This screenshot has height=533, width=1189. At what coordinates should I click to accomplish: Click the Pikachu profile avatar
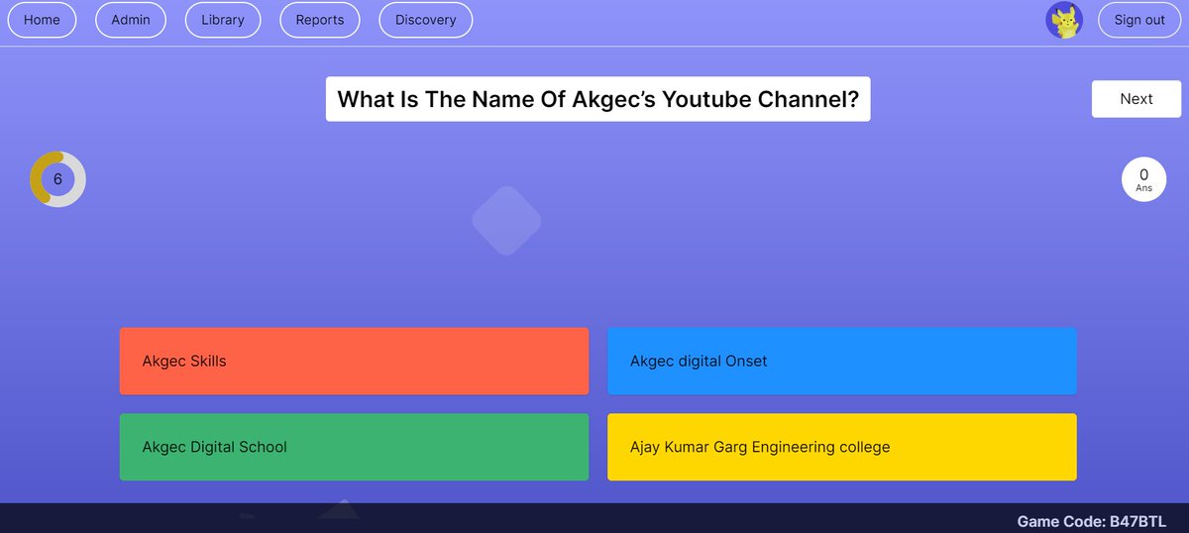pyautogui.click(x=1064, y=21)
